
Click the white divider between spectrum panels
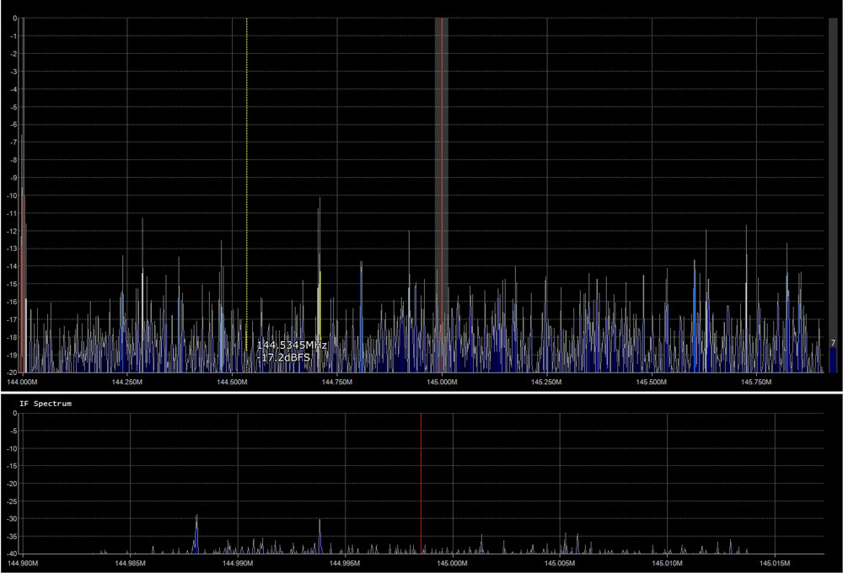(x=421, y=391)
